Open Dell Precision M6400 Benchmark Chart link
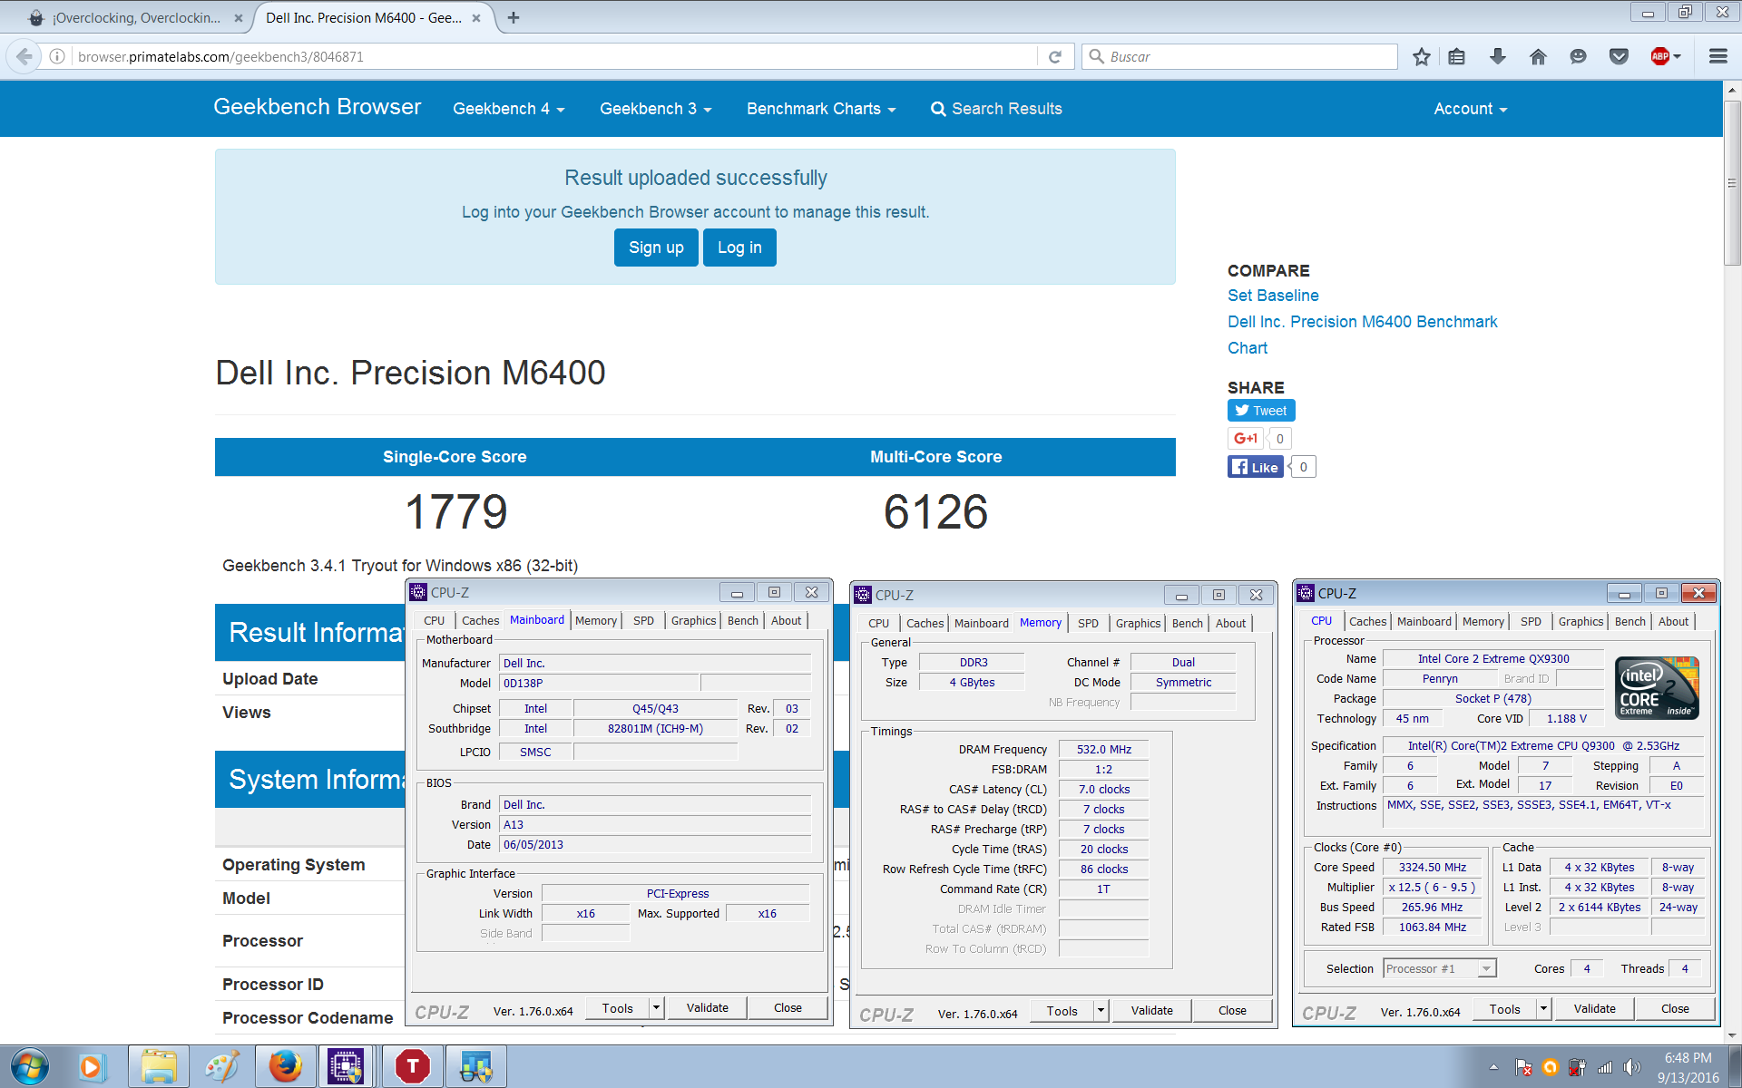1742x1088 pixels. 1362,335
